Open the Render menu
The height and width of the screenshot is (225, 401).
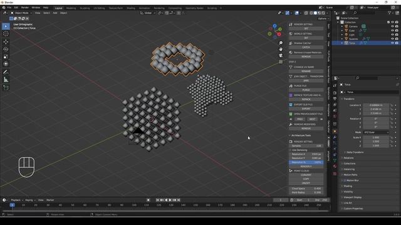point(25,7)
